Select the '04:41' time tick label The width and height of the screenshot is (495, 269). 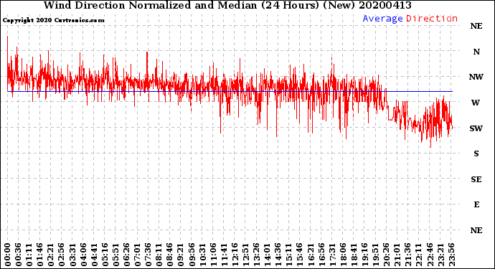(x=95, y=255)
